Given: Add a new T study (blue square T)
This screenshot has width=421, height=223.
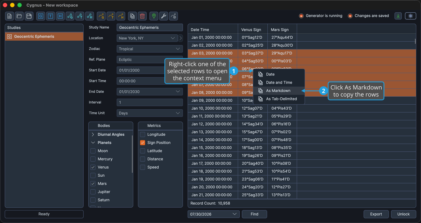Looking at the screenshot, I should click(50, 16).
